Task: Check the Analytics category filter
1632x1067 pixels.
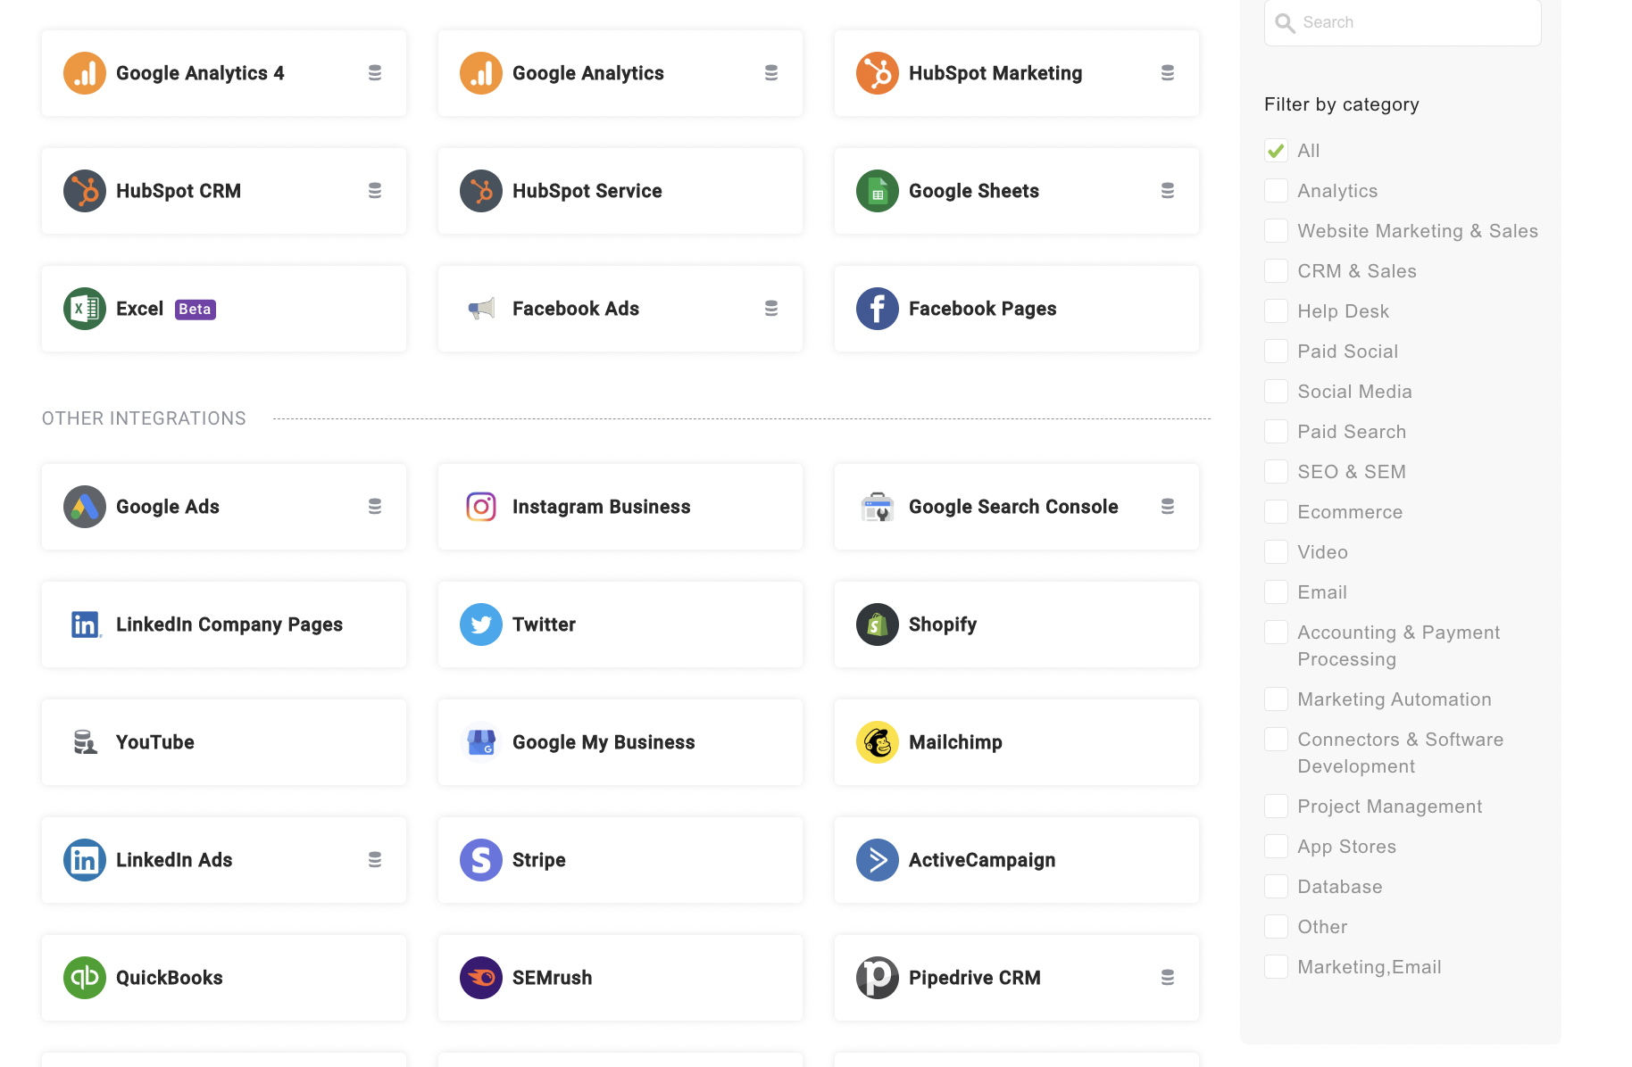Action: click(x=1277, y=191)
